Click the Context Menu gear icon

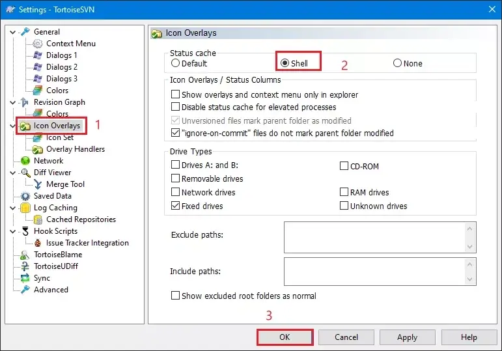[x=38, y=44]
